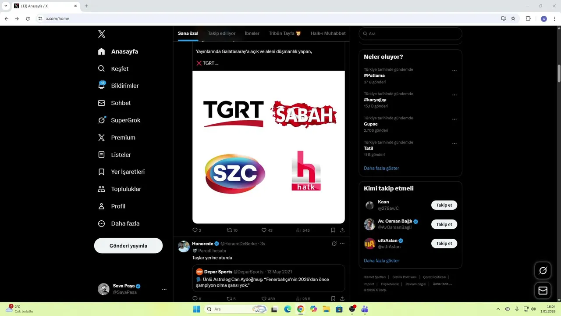
Task: Click the X logo in sidebar
Action: click(x=101, y=34)
